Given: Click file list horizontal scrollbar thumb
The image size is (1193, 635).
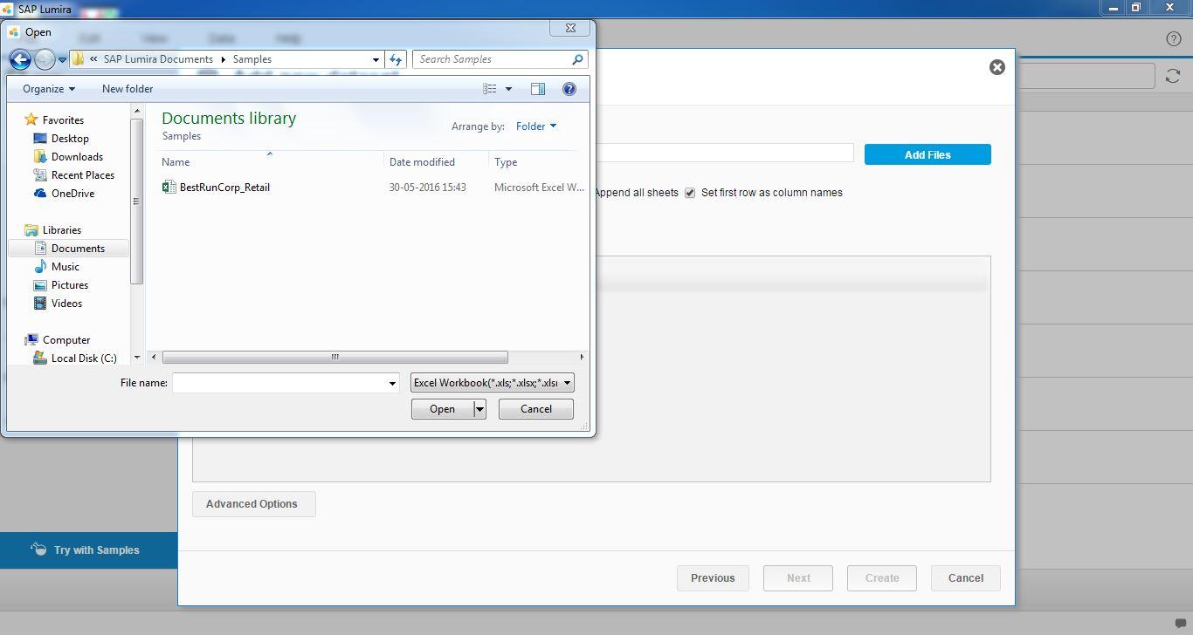Looking at the screenshot, I should [334, 357].
